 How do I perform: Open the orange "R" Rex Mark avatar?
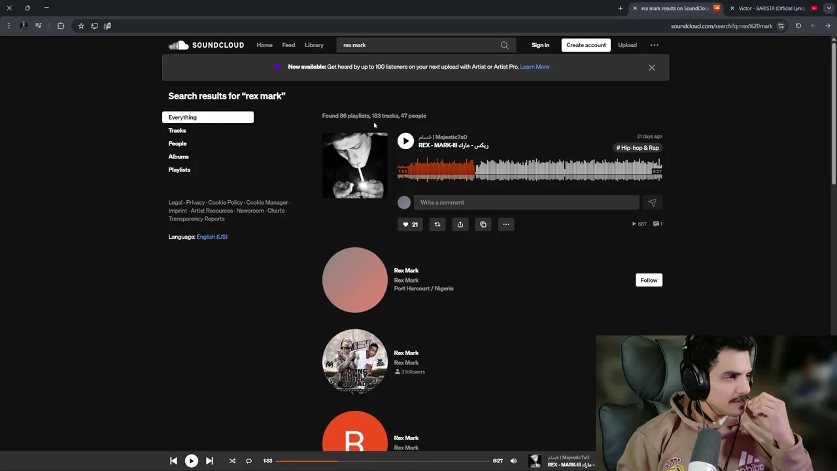click(x=354, y=431)
